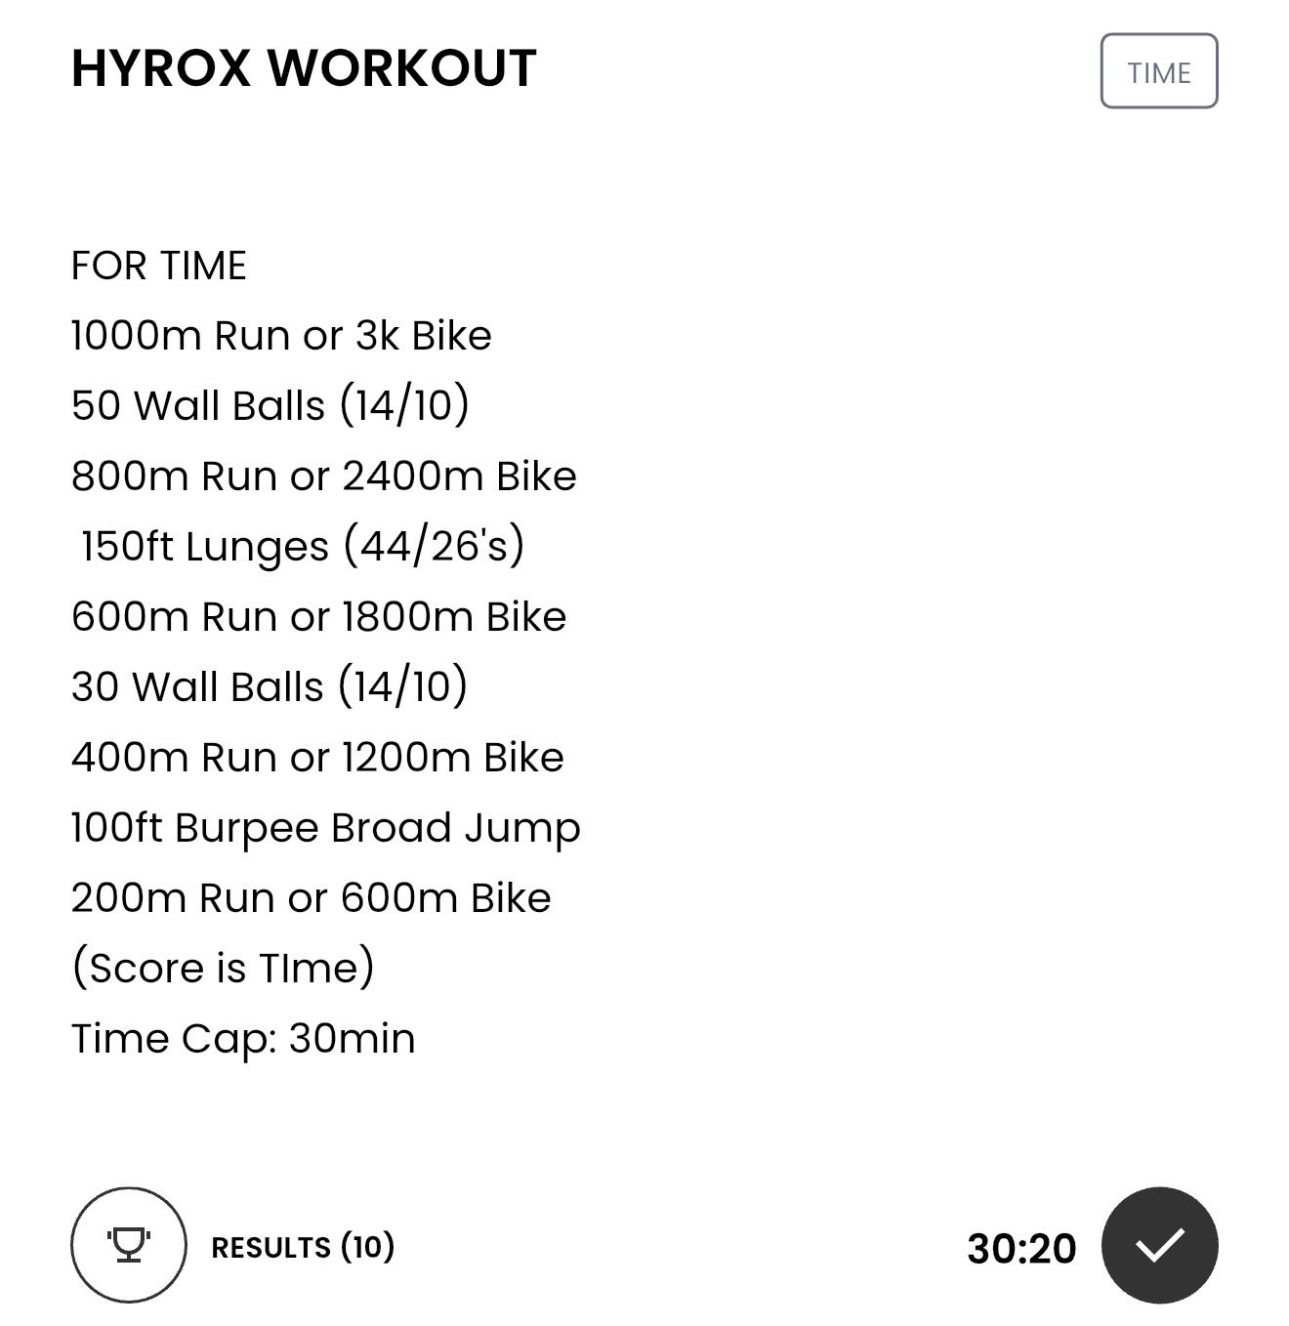This screenshot has height=1326, width=1289.
Task: Select the '3k Bike' text
Action: 423,336
